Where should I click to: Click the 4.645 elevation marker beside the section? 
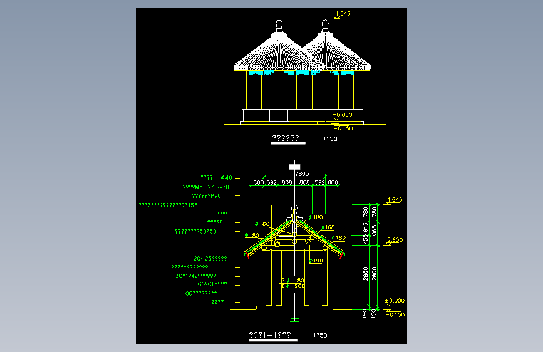395,200
